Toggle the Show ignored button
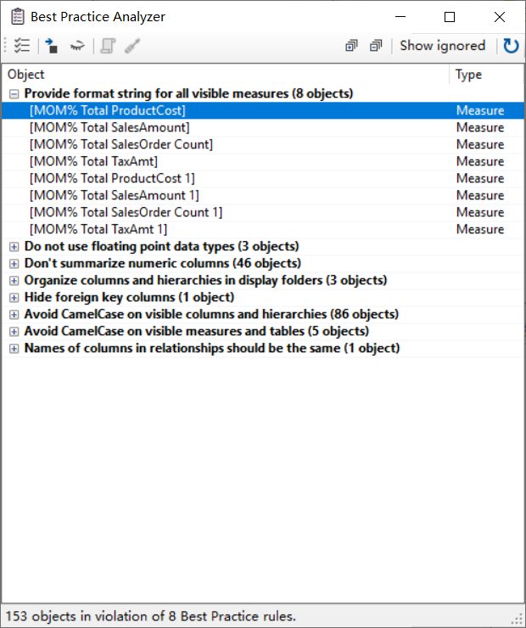The image size is (526, 628). coord(442,46)
